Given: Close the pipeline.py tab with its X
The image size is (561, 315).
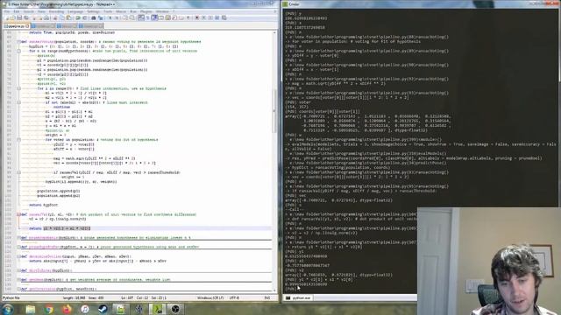Looking at the screenshot, I should click(x=27, y=26).
